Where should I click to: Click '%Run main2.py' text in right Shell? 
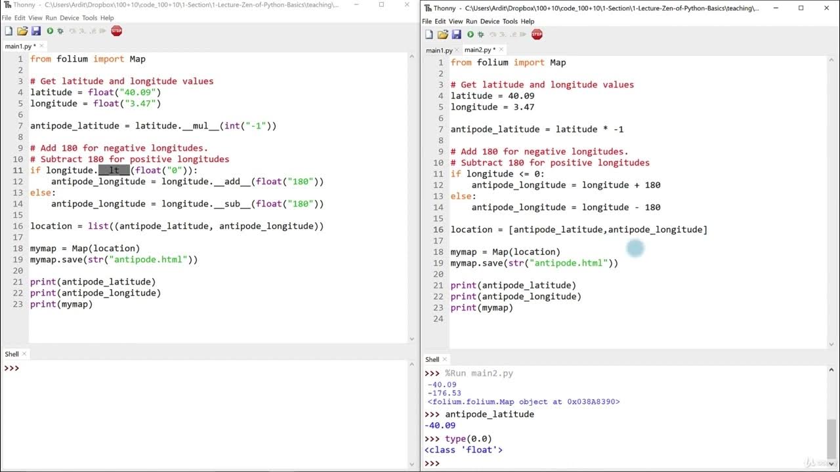click(x=479, y=373)
